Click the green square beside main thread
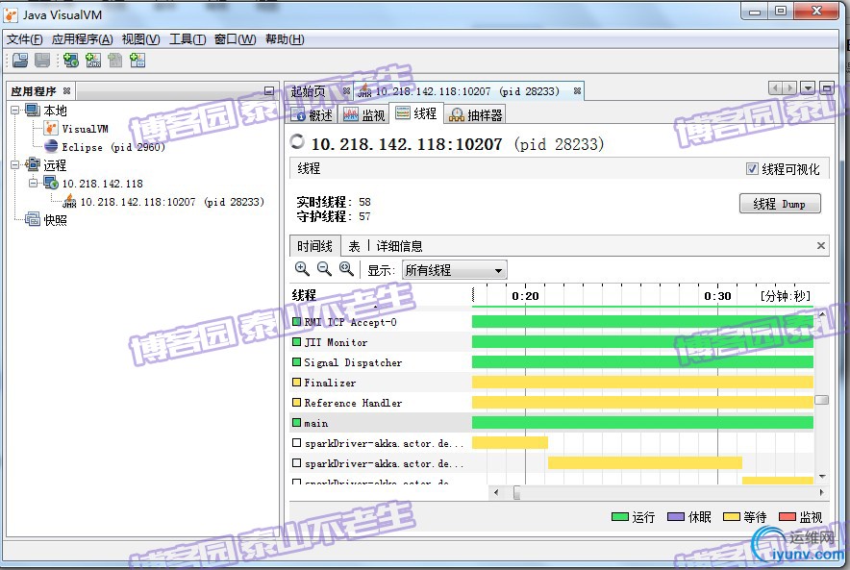This screenshot has width=850, height=570. tap(296, 423)
